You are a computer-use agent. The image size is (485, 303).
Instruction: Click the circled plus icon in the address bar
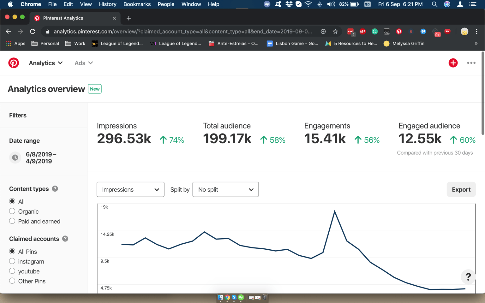pyautogui.click(x=323, y=31)
